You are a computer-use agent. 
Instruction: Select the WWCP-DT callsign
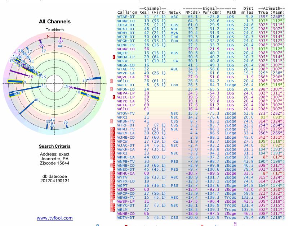pos(126,85)
